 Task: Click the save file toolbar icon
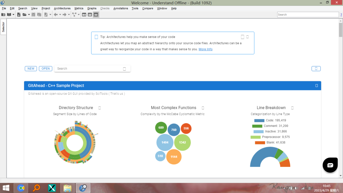click(33, 15)
